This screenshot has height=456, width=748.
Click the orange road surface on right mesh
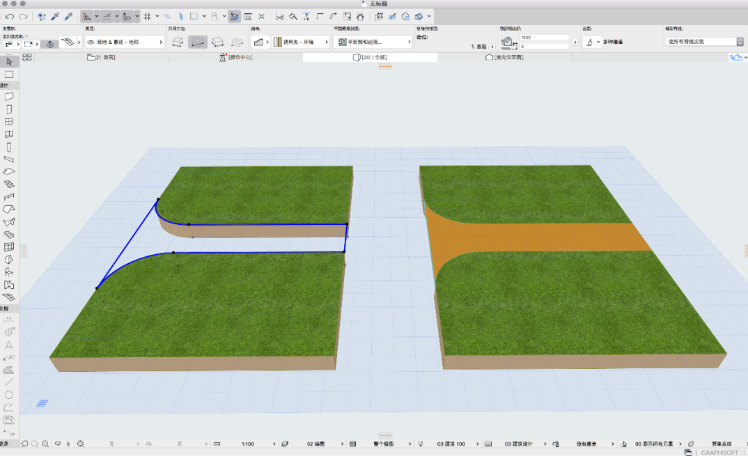coord(539,237)
